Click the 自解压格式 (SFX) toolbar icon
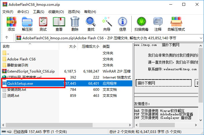The width and height of the screenshot is (204, 135). [x=176, y=22]
